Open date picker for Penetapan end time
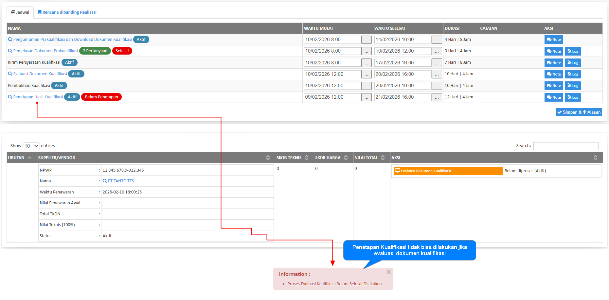Screen dimensions: 609x300 coord(437,97)
